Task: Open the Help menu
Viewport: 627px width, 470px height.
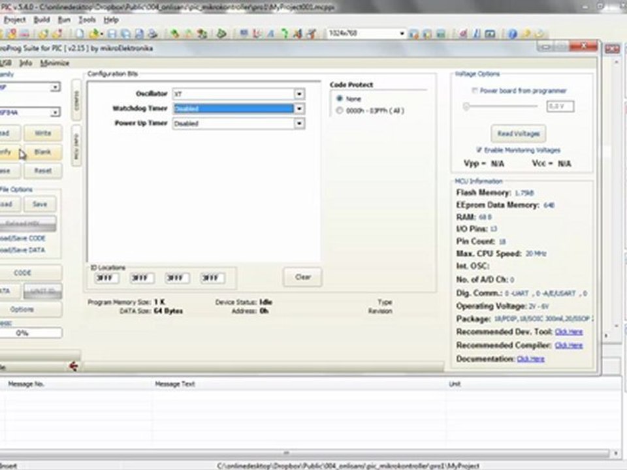Action: click(x=111, y=20)
